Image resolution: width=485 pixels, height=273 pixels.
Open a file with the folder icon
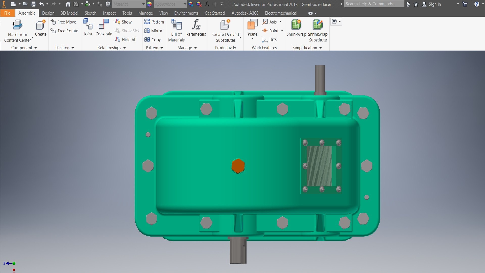[x=25, y=4]
